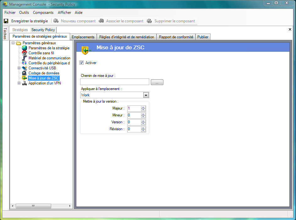Toggle the Activer checkbox
The image size is (296, 220).
[x=82, y=63]
